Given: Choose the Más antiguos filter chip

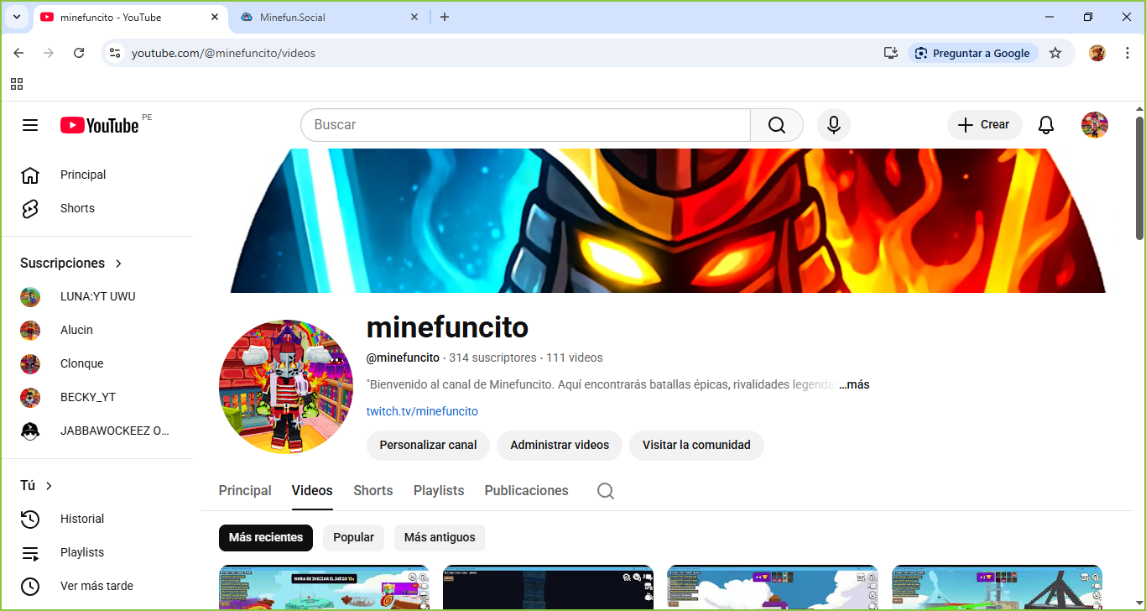Looking at the screenshot, I should pos(440,538).
